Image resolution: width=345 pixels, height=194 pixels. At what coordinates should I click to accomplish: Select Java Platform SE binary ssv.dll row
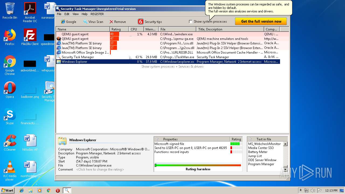coord(168,43)
